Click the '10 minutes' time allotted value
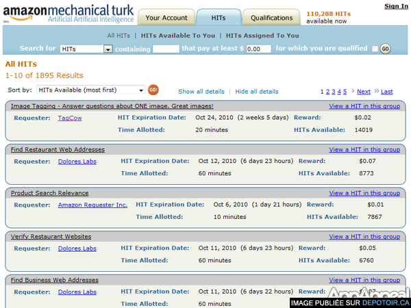This screenshot has width=411, height=308. tap(229, 217)
